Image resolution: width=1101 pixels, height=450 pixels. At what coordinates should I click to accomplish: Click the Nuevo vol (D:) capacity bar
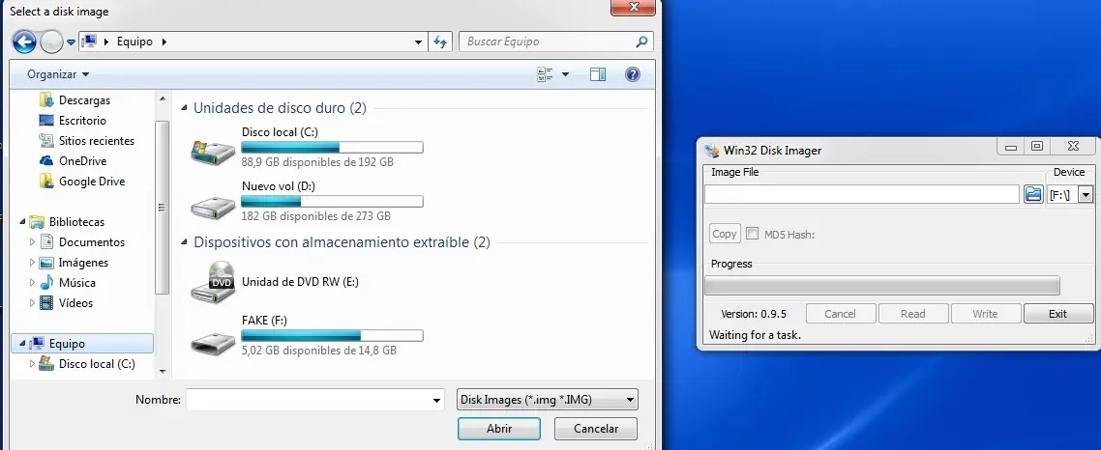(x=332, y=202)
